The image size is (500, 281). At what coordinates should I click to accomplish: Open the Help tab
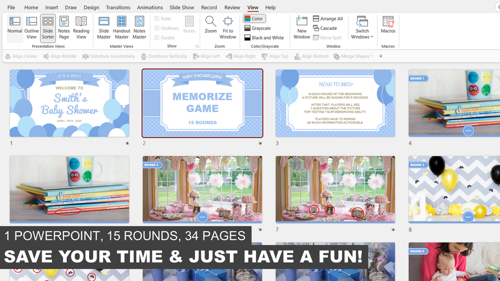pyautogui.click(x=271, y=7)
